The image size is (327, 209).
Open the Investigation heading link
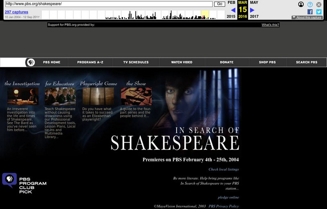(22, 84)
